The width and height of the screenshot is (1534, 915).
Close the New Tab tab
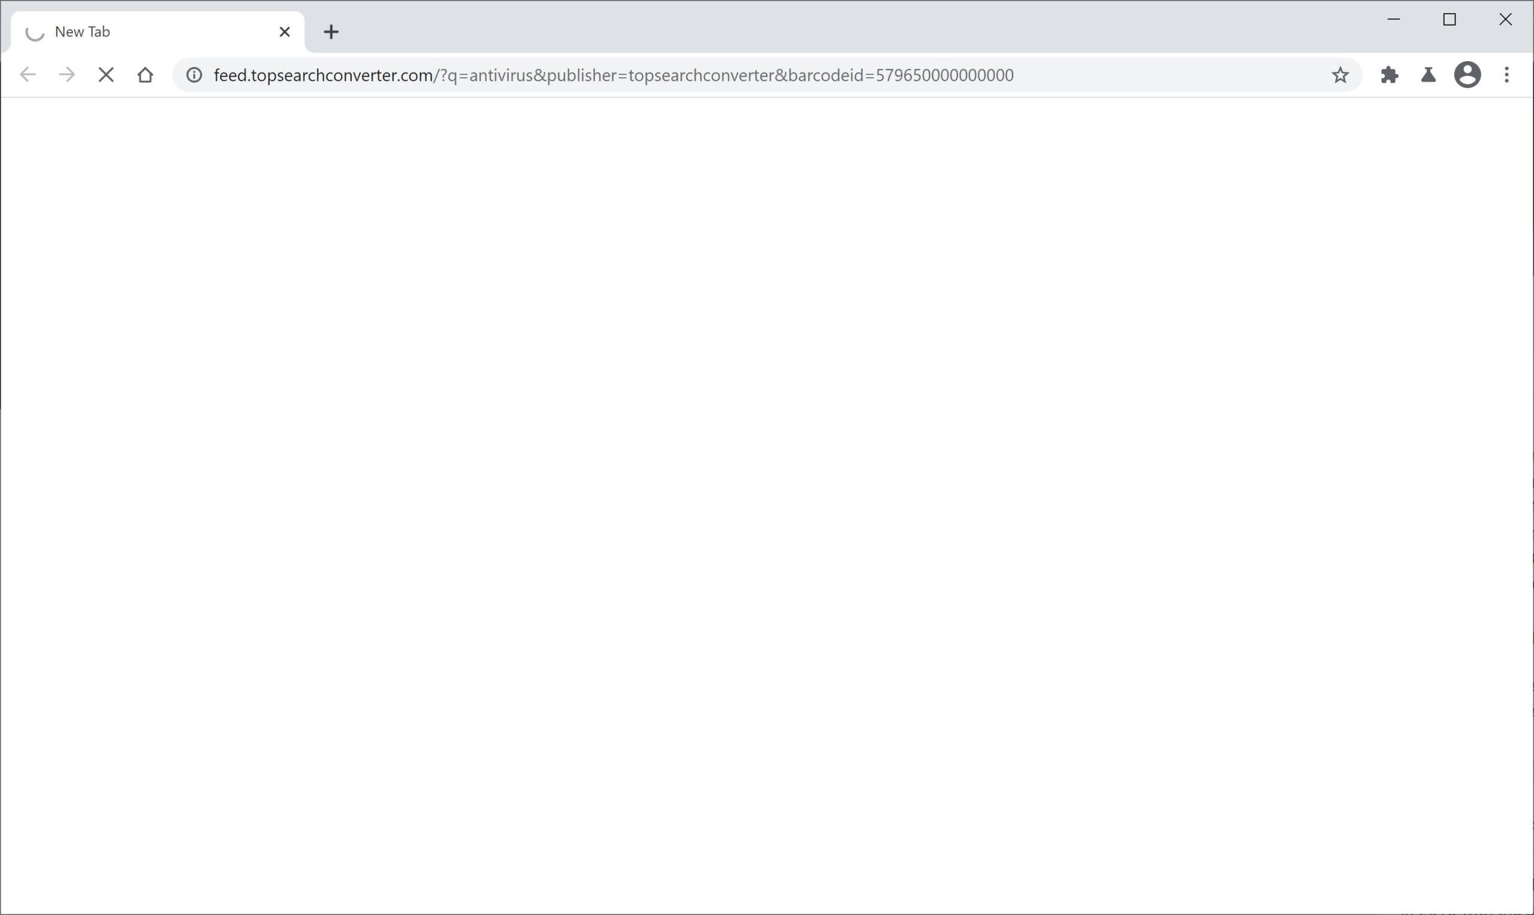[x=285, y=32]
